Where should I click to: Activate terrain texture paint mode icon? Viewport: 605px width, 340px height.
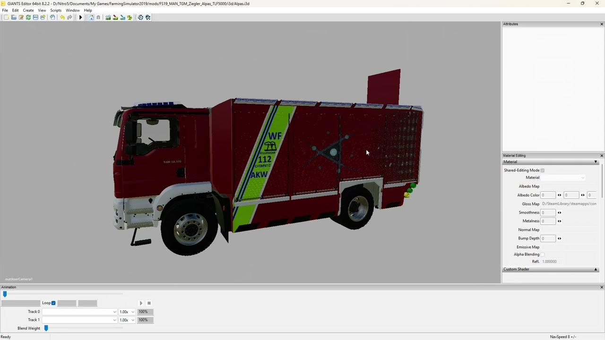point(115,17)
